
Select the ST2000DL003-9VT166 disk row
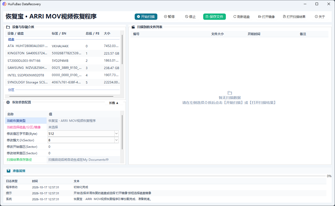63,61
